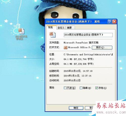Open the 自定义 tab
Image resolution: width=126 pixels, height=116 pixels.
(x=61, y=28)
